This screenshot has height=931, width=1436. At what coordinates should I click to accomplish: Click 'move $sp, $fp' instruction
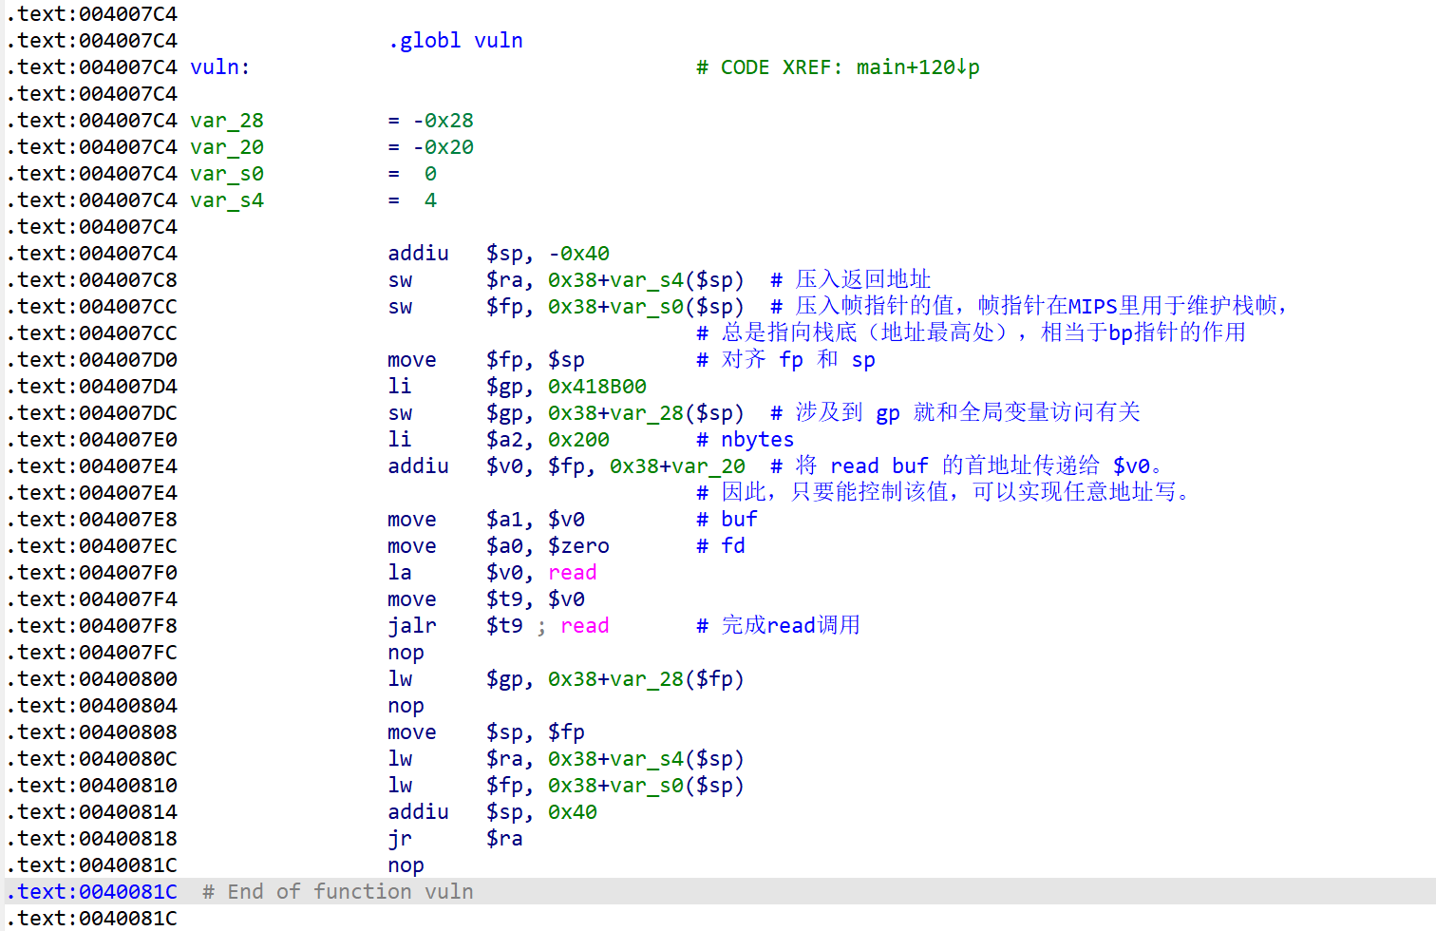(x=486, y=732)
